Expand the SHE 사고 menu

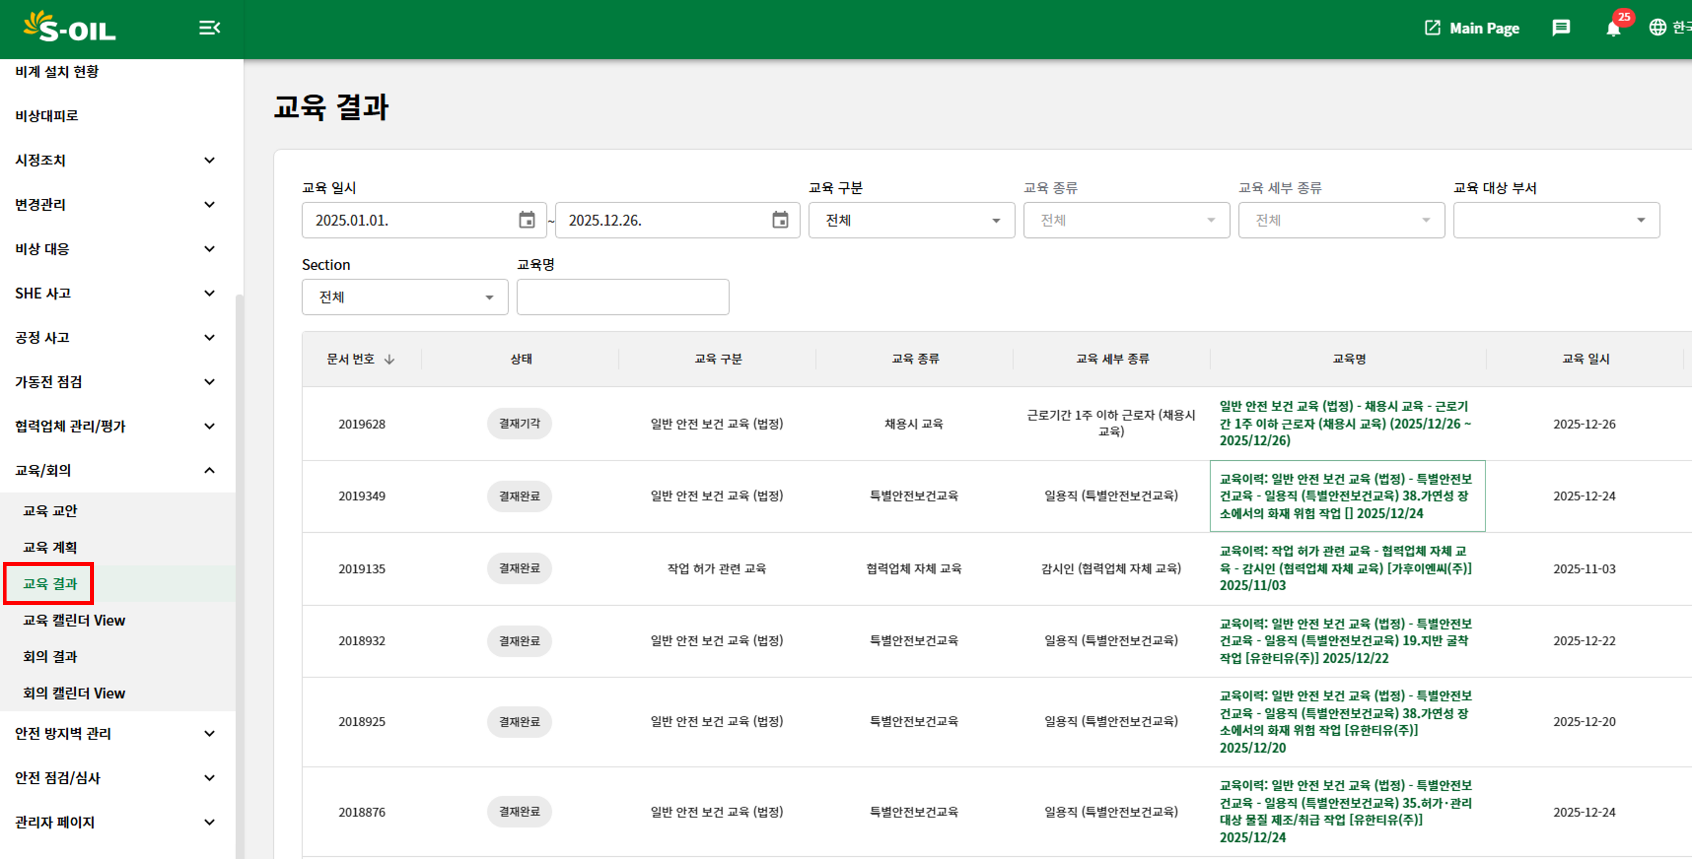tap(209, 293)
